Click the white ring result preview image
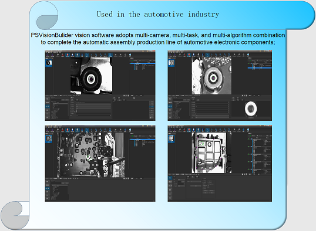This screenshot has width=316, height=231. 251,109
